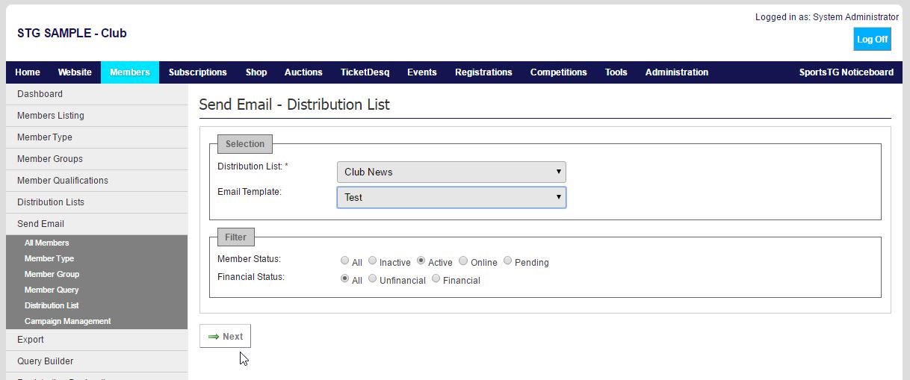The image size is (910, 380).
Task: Click the Email Template label
Action: coord(250,192)
